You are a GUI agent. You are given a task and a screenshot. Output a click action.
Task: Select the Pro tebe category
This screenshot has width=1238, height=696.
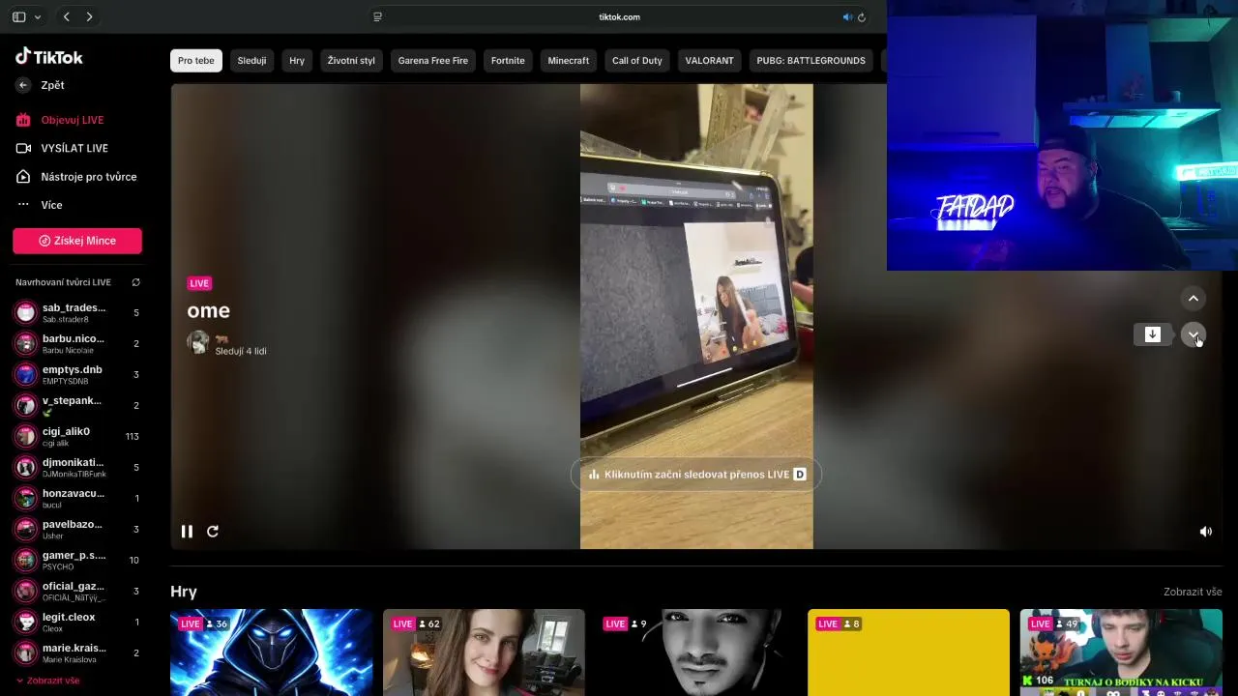196,60
